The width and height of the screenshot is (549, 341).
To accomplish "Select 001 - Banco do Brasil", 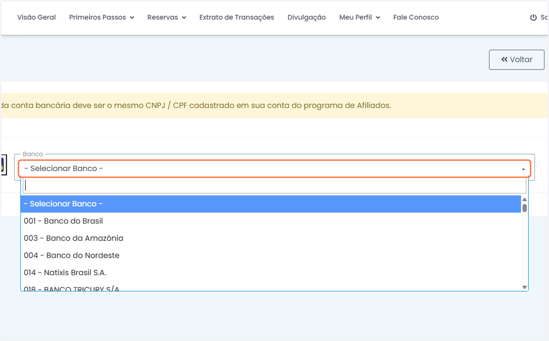I will click(x=271, y=221).
